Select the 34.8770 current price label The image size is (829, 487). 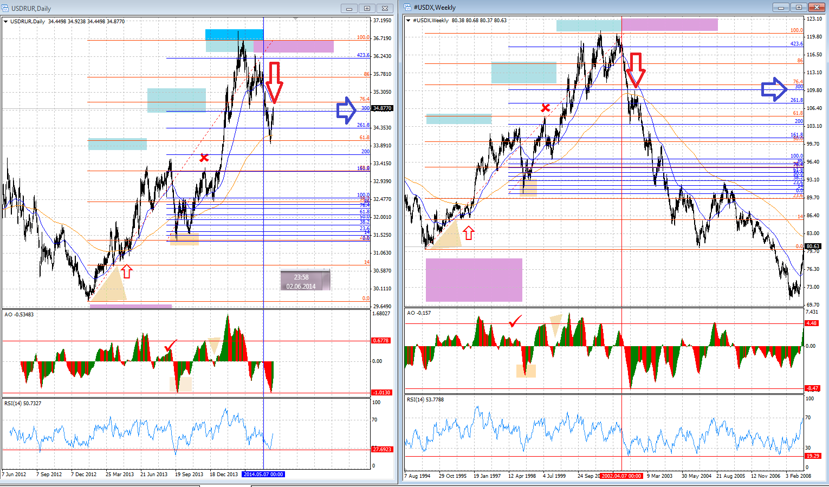(382, 108)
